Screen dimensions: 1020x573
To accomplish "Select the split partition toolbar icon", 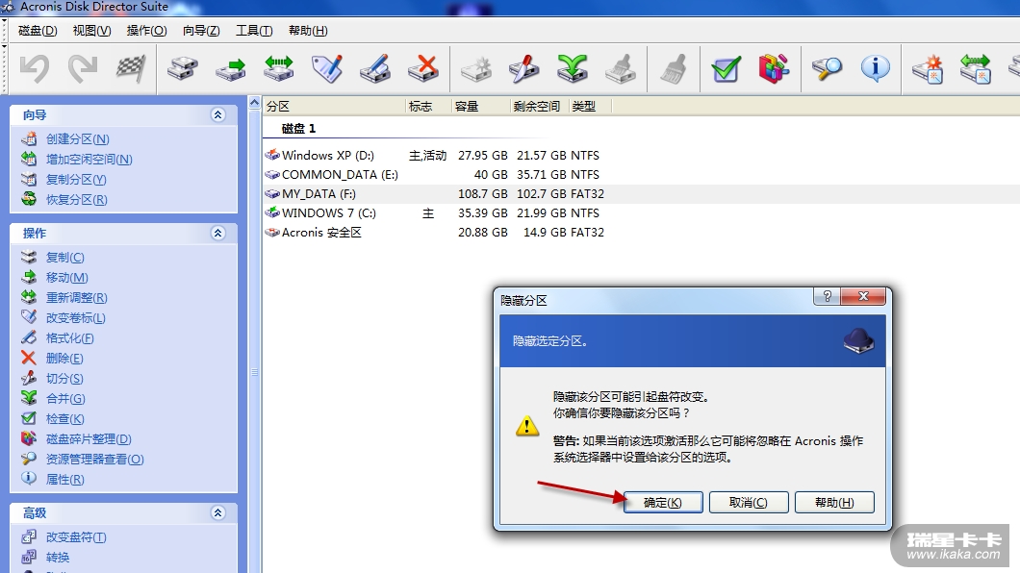I will 524,68.
